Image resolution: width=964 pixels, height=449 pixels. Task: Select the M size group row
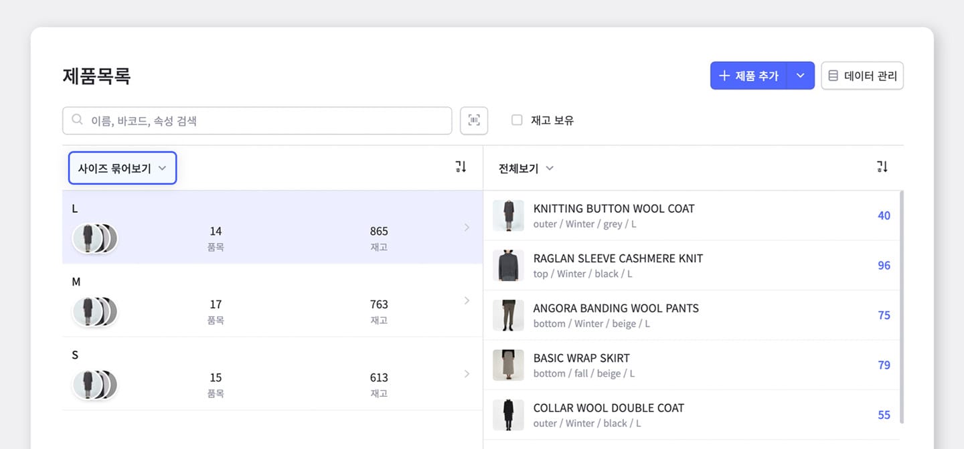click(272, 300)
